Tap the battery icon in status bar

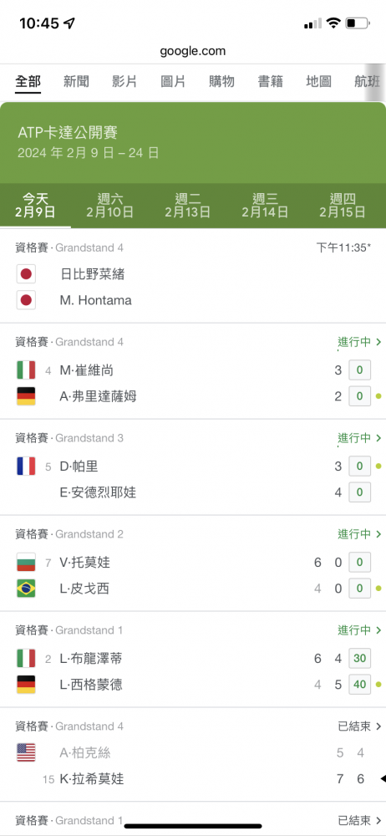pos(358,23)
